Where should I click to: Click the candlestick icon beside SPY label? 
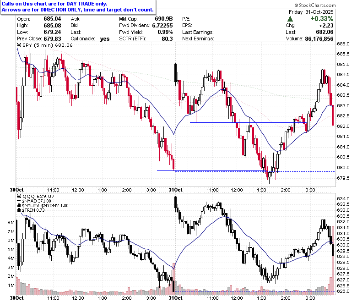coord(19,45)
